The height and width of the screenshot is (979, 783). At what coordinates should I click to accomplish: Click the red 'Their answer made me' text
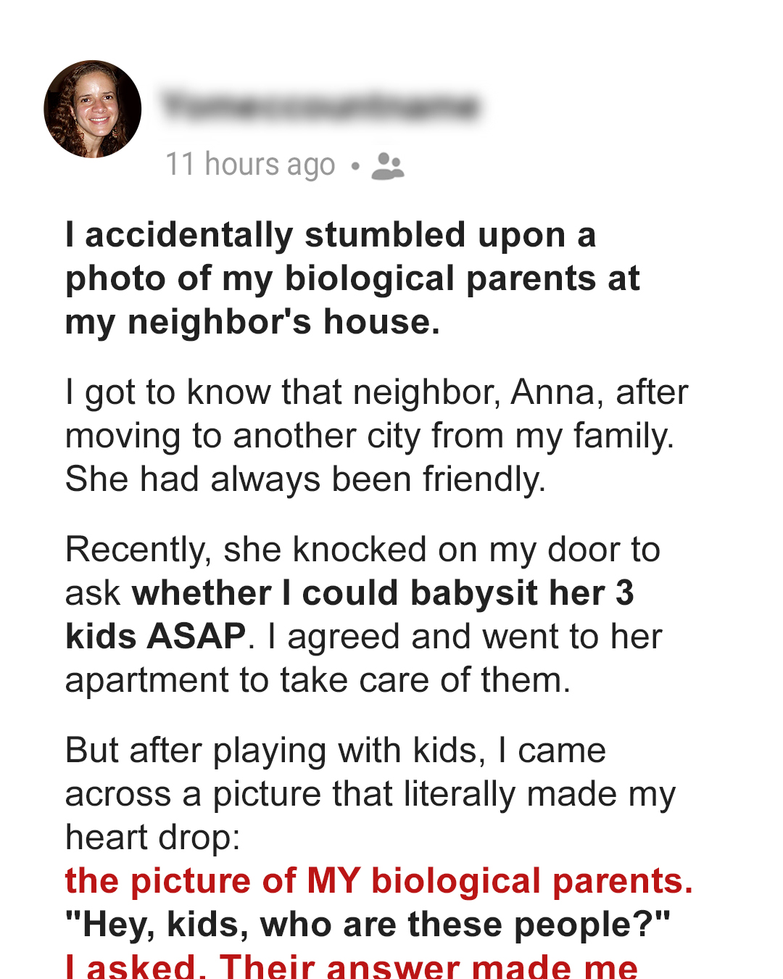coord(428,965)
